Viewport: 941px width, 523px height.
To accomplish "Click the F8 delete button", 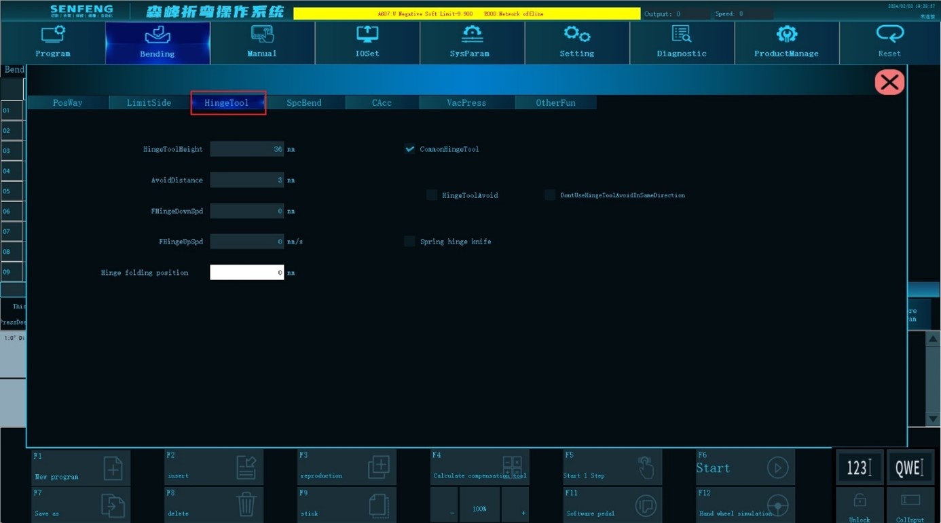I will pyautogui.click(x=213, y=505).
